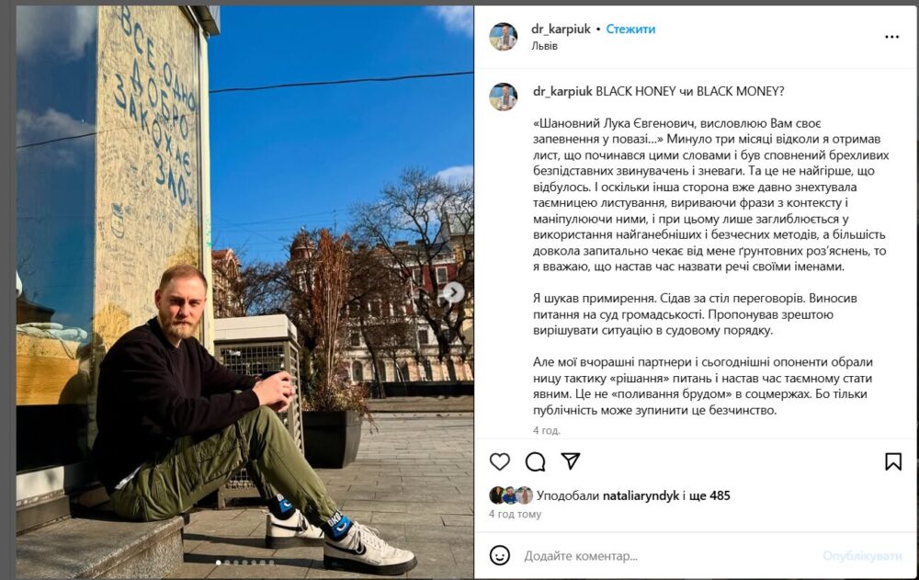
Task: Like the post with heart icon
Action: pyautogui.click(x=499, y=462)
